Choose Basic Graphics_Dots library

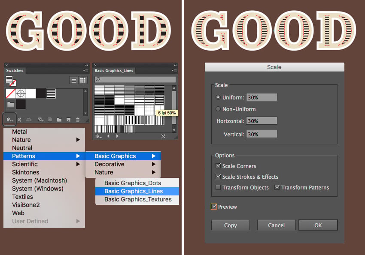tap(137, 183)
